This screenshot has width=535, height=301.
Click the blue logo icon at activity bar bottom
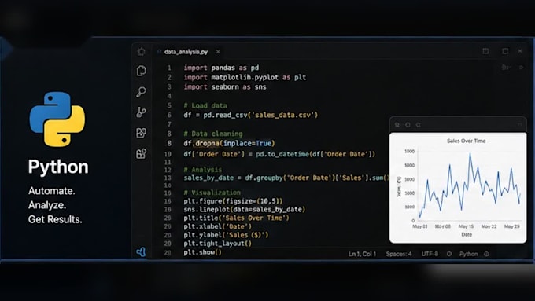pos(142,252)
